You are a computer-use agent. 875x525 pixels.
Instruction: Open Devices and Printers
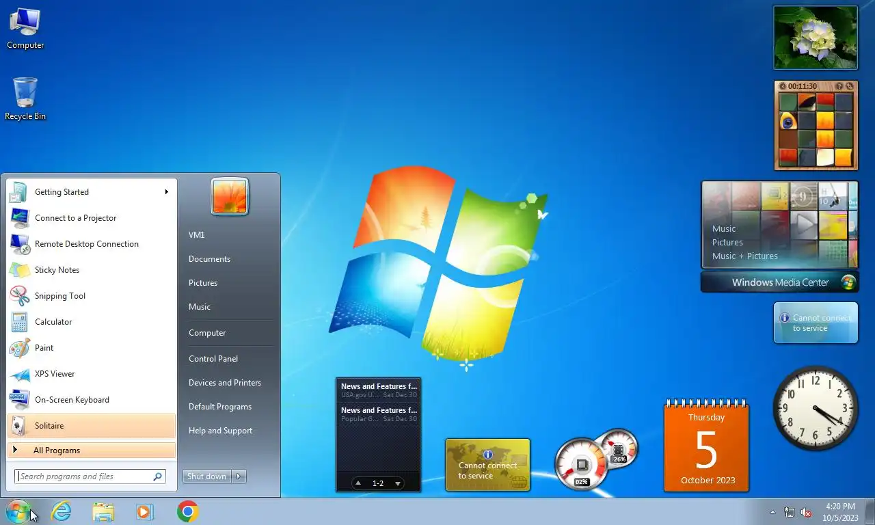pos(225,383)
